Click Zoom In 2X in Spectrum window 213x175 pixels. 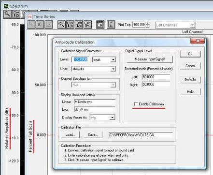[16, 14]
